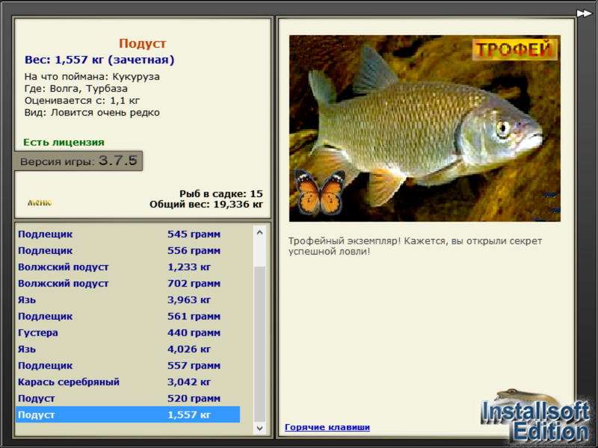Screen dimensions: 598x448
Task: Select Подуст 520 грамм row
Action: pyautogui.click(x=128, y=398)
